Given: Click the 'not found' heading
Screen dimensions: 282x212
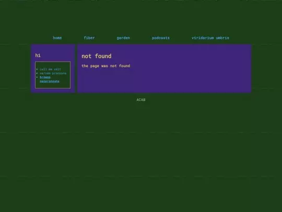Looking at the screenshot, I should click(x=97, y=56).
